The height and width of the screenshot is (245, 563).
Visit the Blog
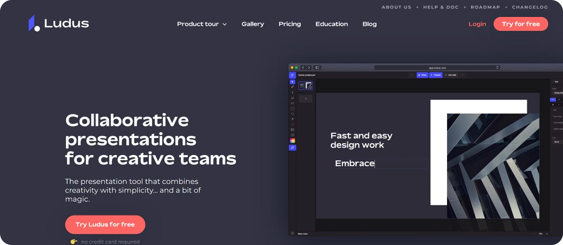pyautogui.click(x=370, y=24)
